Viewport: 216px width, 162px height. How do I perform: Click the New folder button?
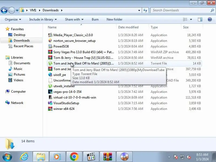tap(114, 19)
